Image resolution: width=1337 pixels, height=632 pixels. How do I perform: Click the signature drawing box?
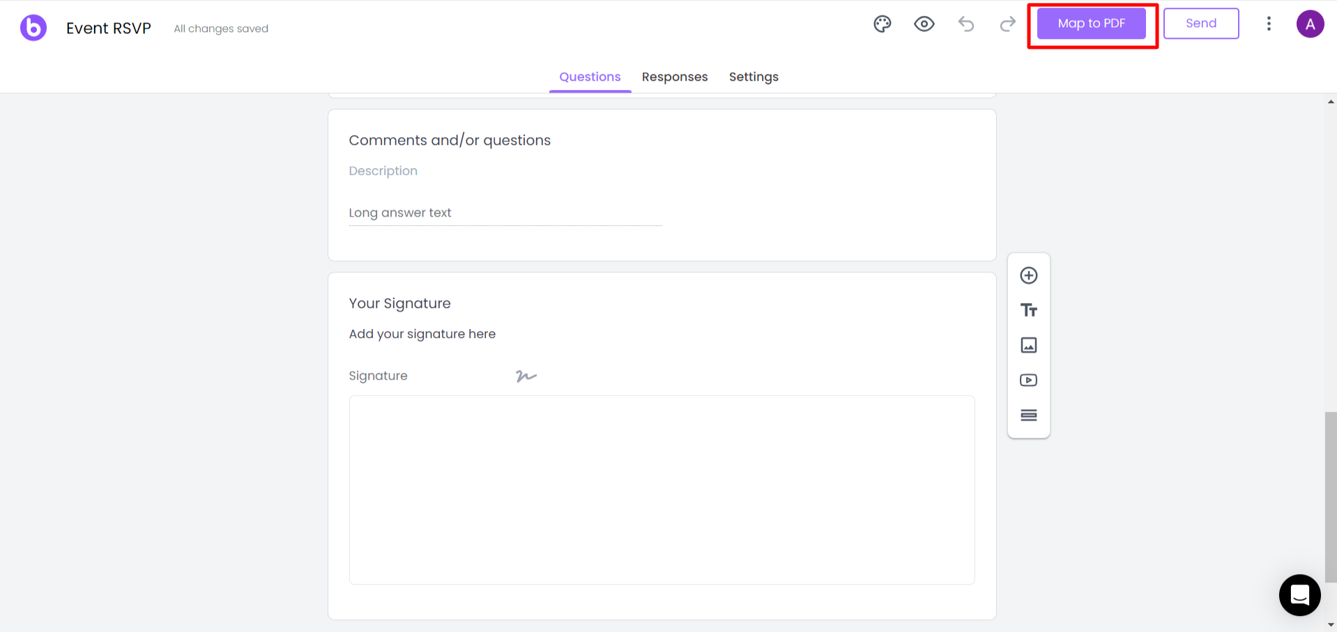(x=662, y=490)
